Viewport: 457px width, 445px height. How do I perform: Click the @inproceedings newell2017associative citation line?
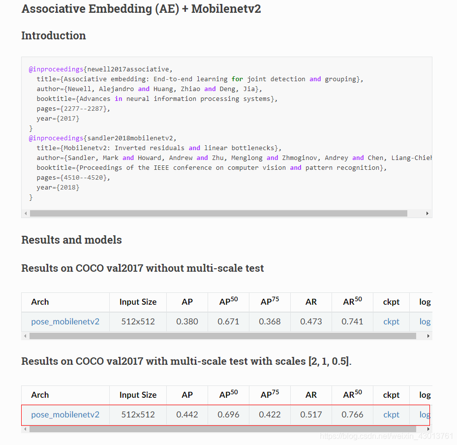[100, 69]
